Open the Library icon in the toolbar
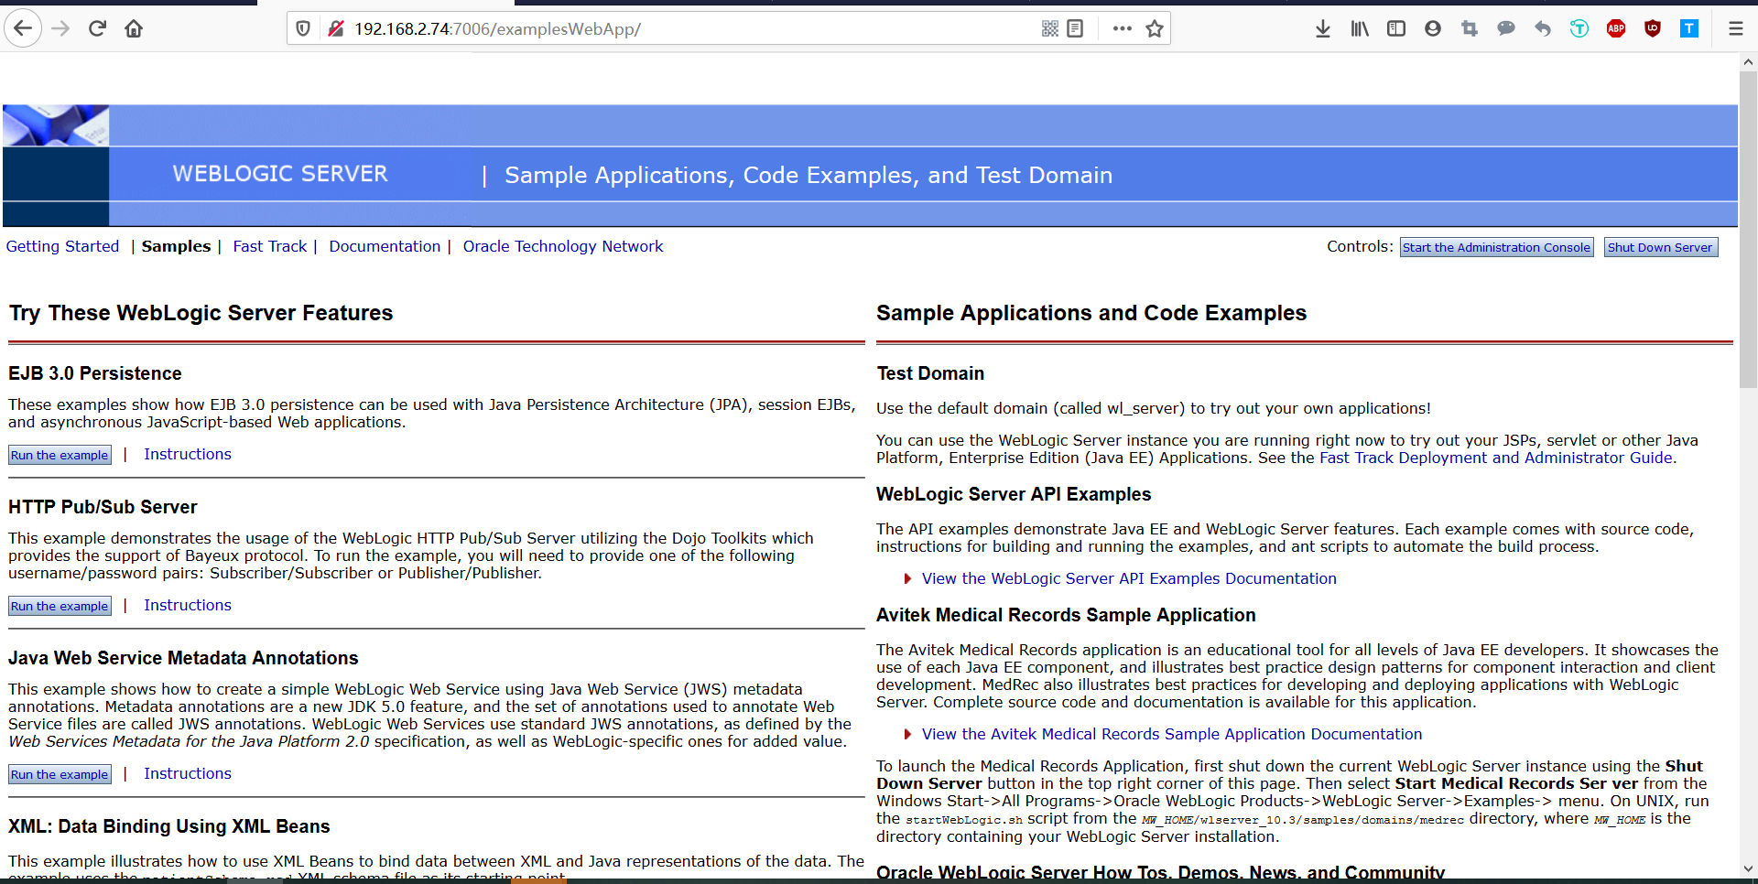1758x884 pixels. point(1359,28)
